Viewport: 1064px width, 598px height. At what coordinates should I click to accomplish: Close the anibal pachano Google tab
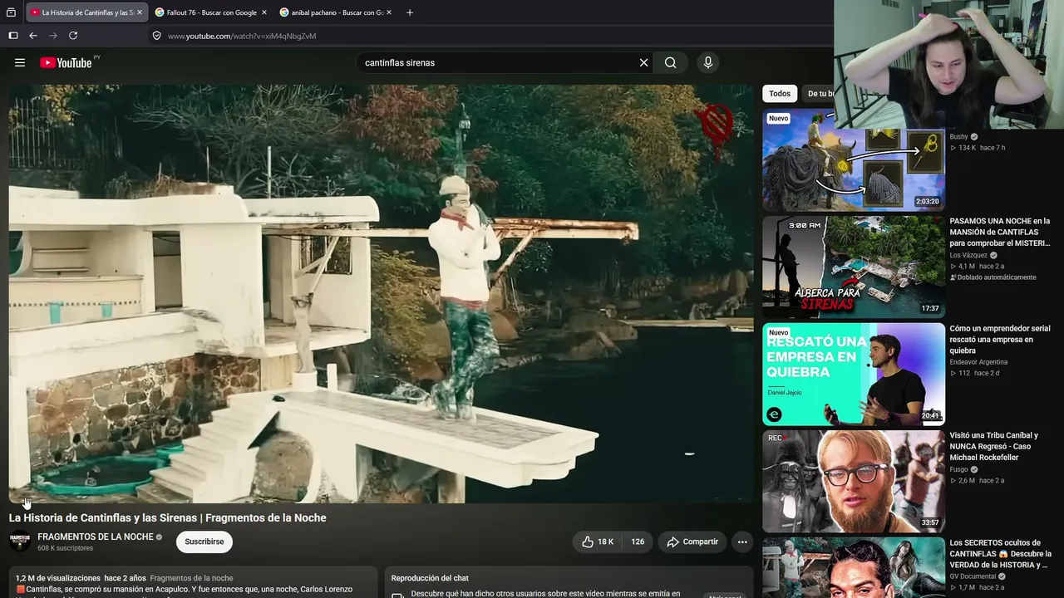(x=389, y=12)
